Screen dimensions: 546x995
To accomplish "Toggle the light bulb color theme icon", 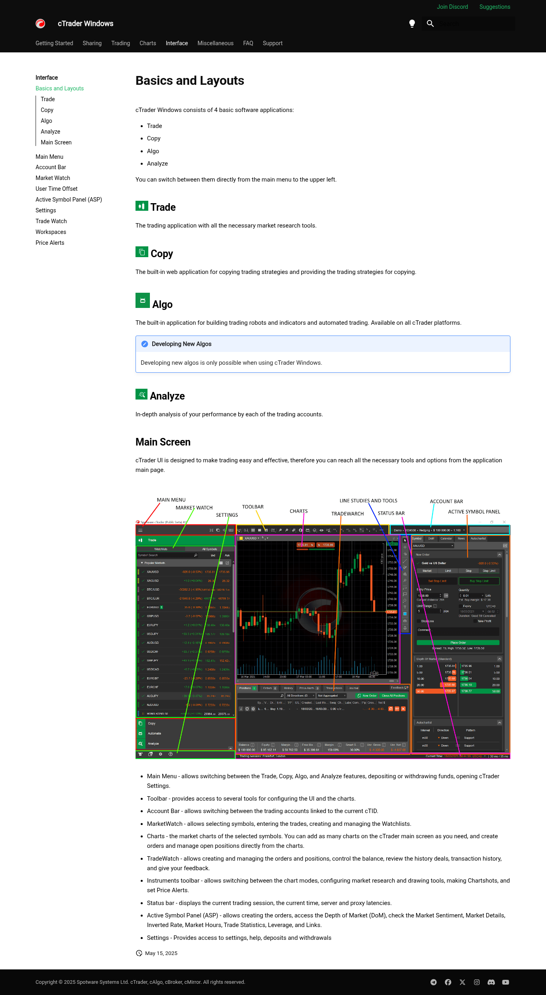I will (x=412, y=24).
